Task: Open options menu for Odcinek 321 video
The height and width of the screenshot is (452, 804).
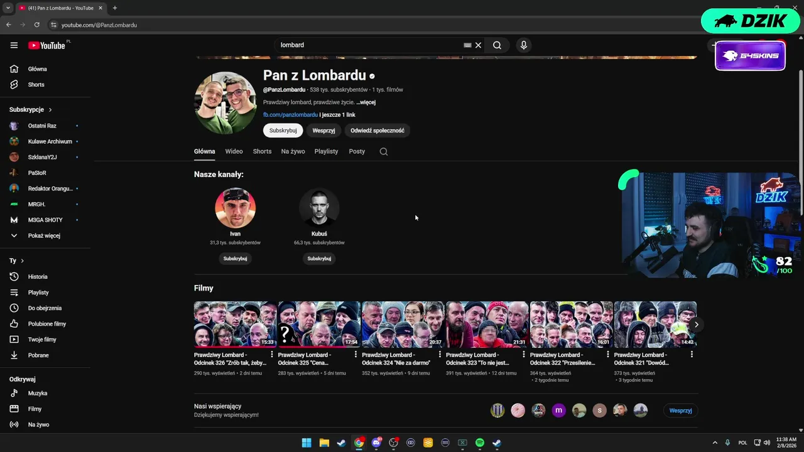Action: (692, 355)
